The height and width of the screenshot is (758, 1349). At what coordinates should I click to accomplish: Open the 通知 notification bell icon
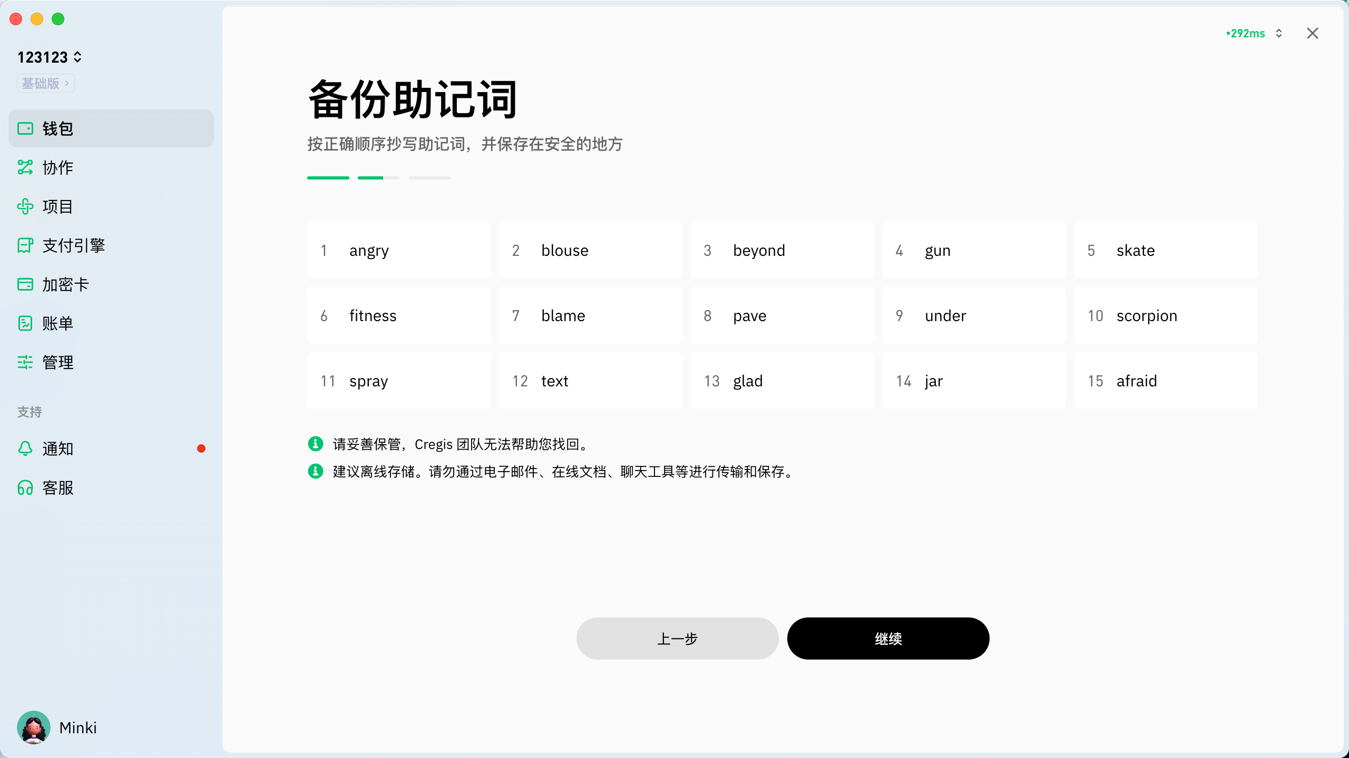coord(25,448)
